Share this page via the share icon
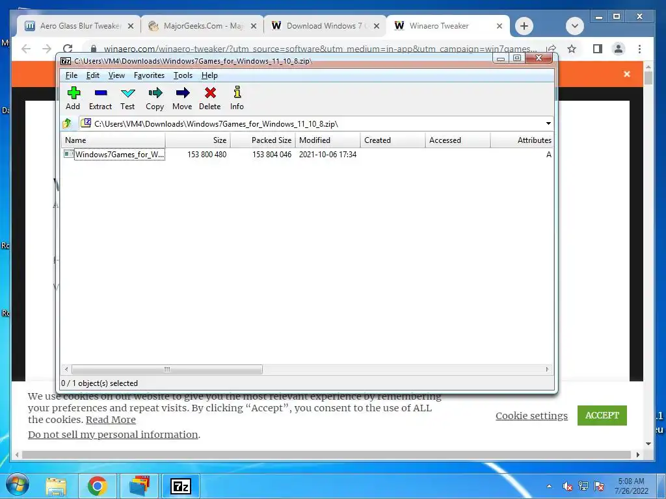Screen dimensions: 666x499 point(552,49)
